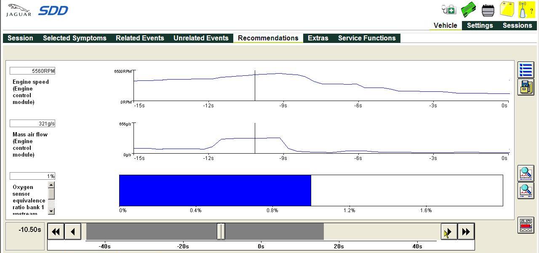The image size is (539, 253).
Task: Click the signal name list scroll-down arrow
Action: tap(51, 211)
